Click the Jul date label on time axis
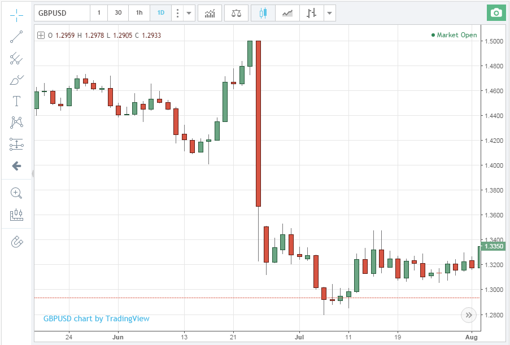 [x=299, y=337]
